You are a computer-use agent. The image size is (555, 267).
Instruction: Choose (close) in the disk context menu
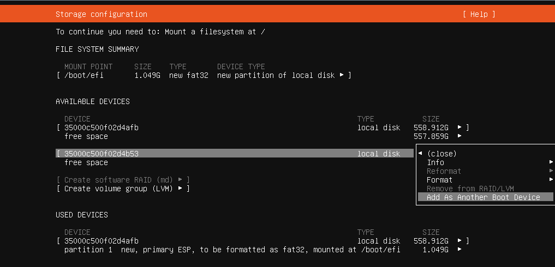(441, 154)
